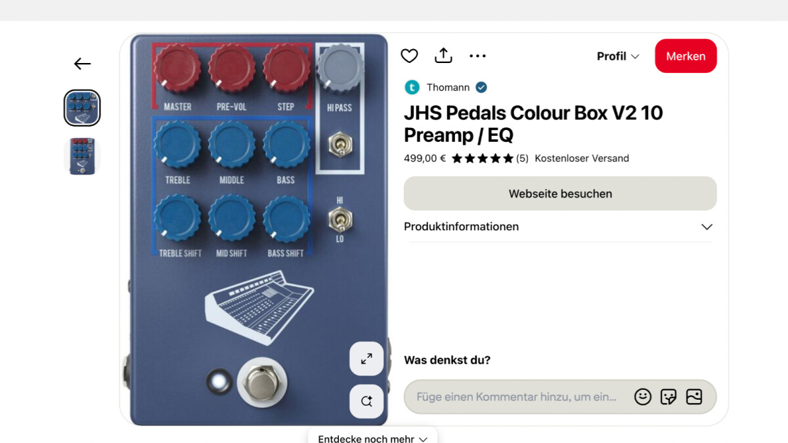Click the Thomann verified badge
The height and width of the screenshot is (443, 788).
(481, 87)
